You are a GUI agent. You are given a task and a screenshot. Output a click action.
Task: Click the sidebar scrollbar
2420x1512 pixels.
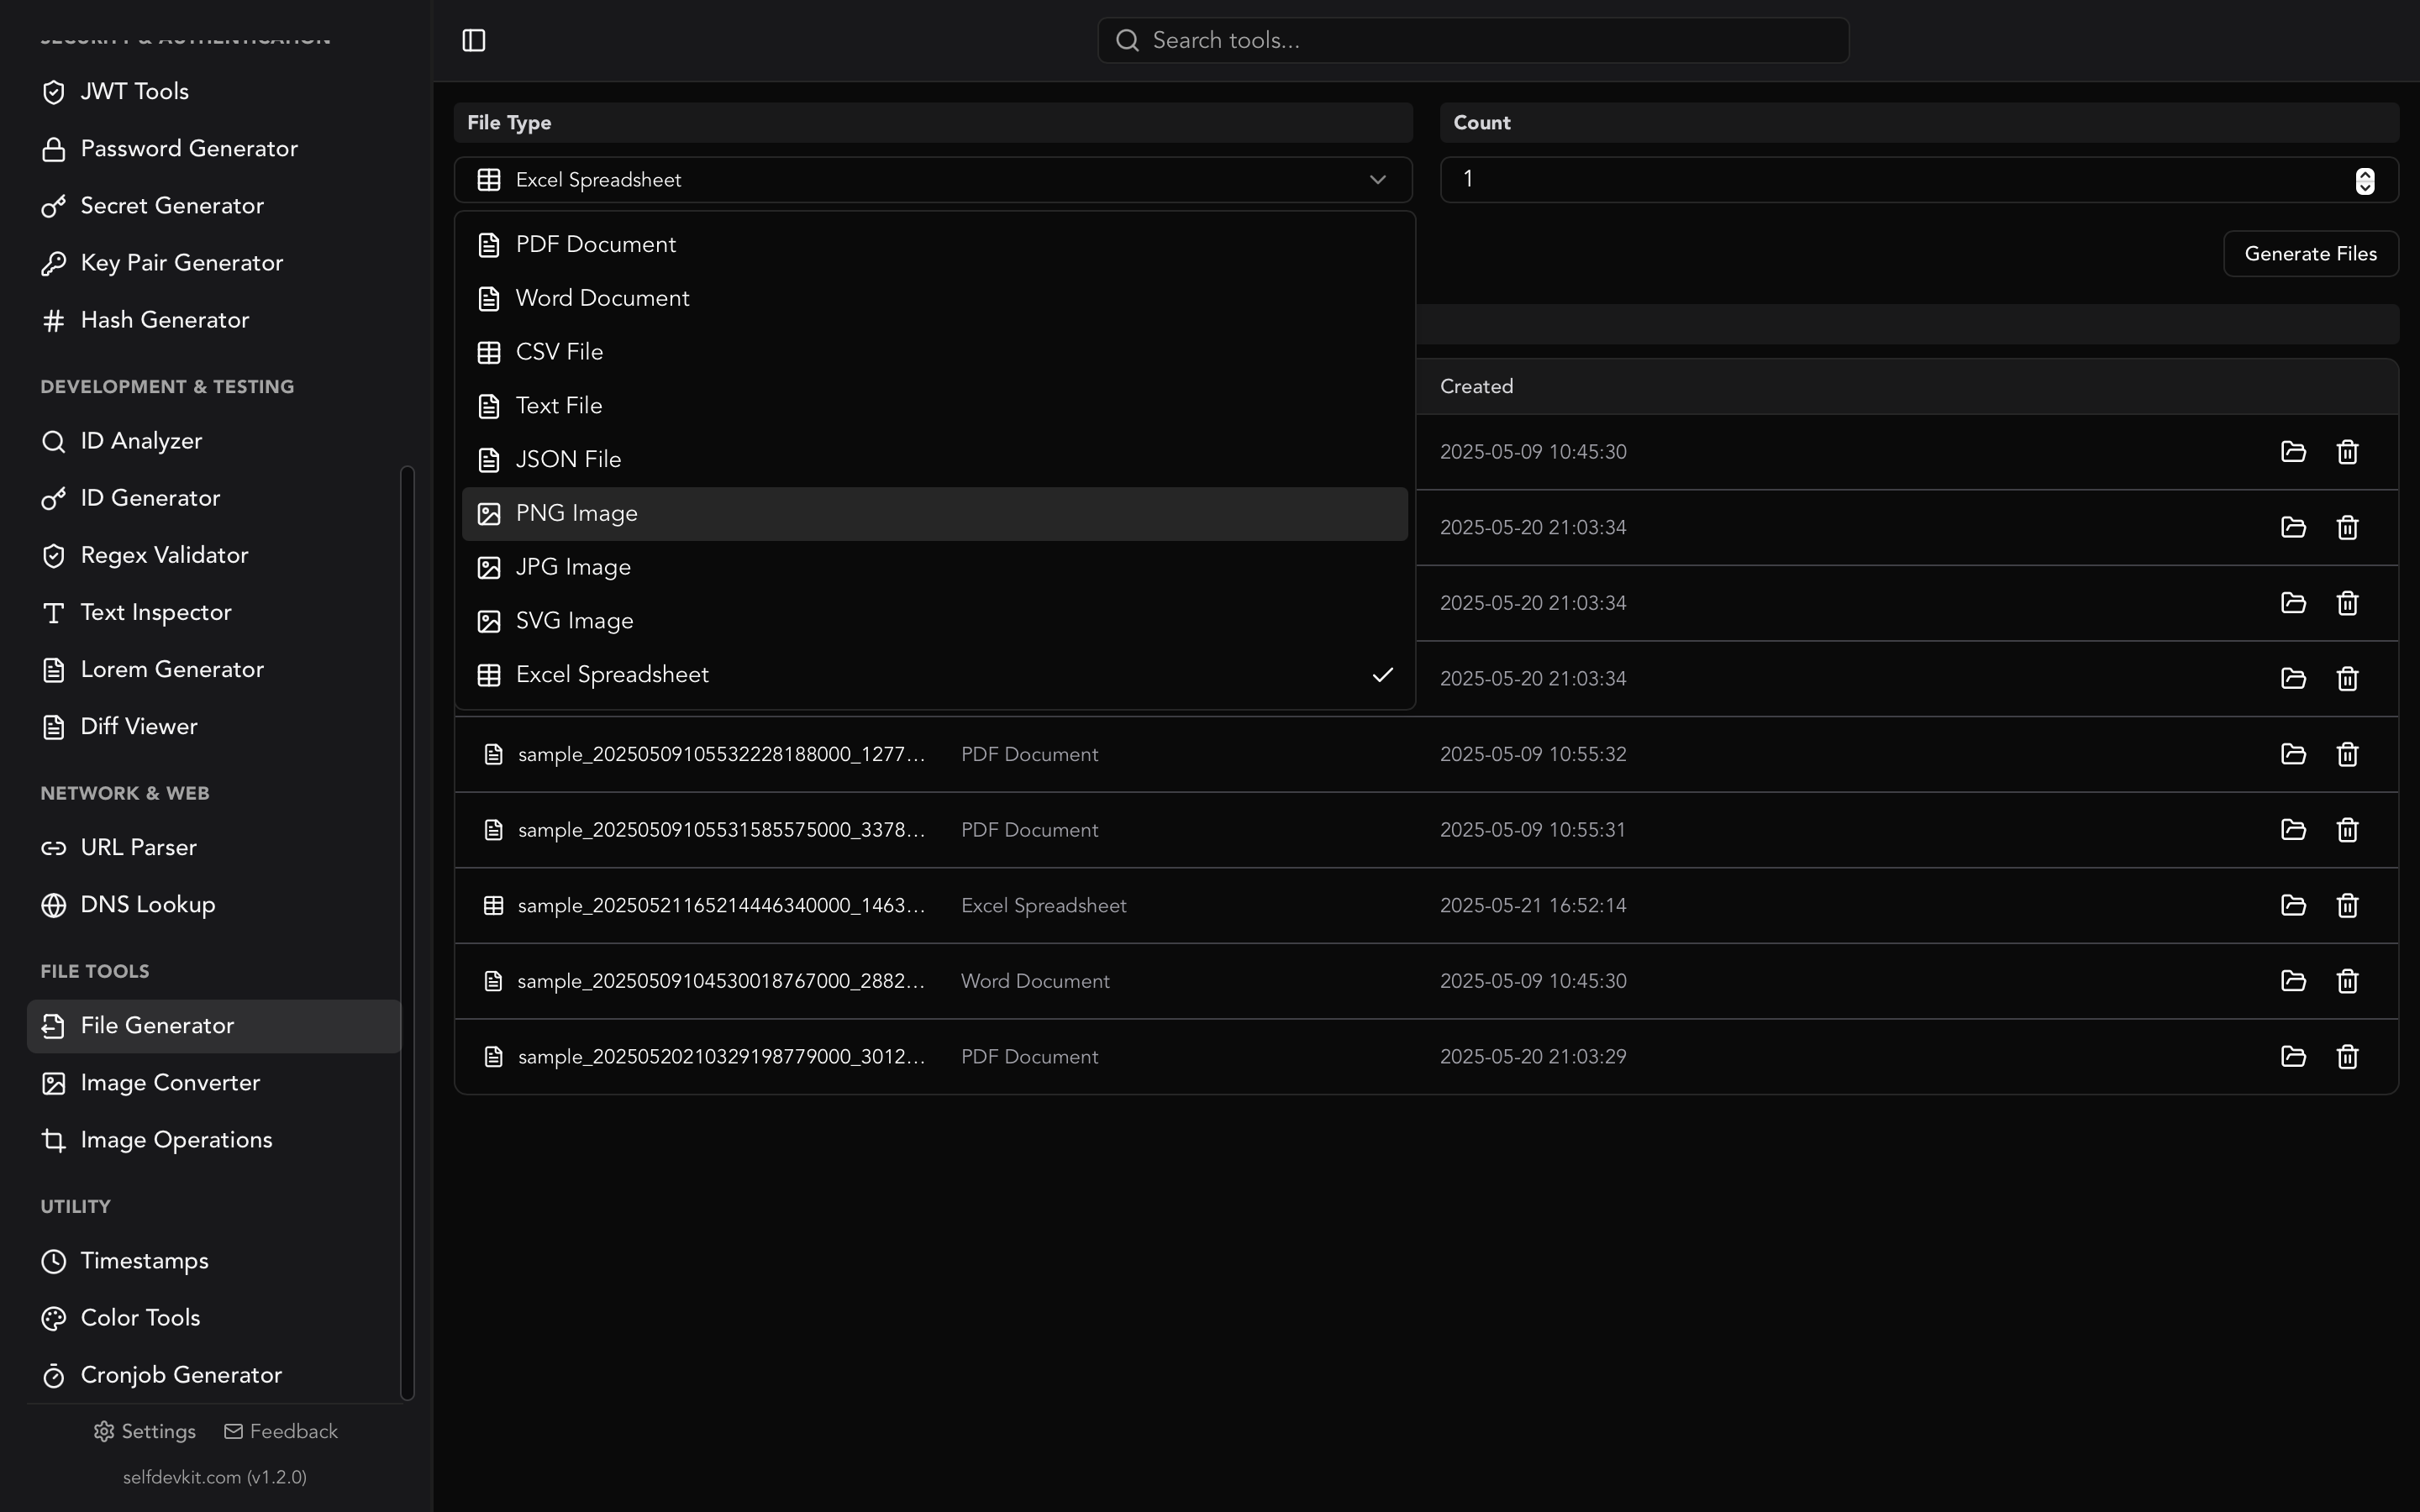click(x=406, y=932)
